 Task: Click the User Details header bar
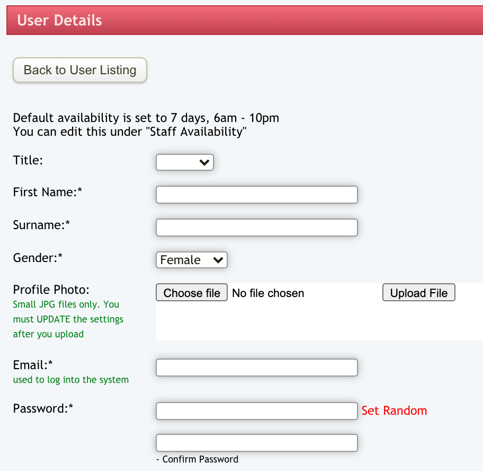click(x=244, y=21)
